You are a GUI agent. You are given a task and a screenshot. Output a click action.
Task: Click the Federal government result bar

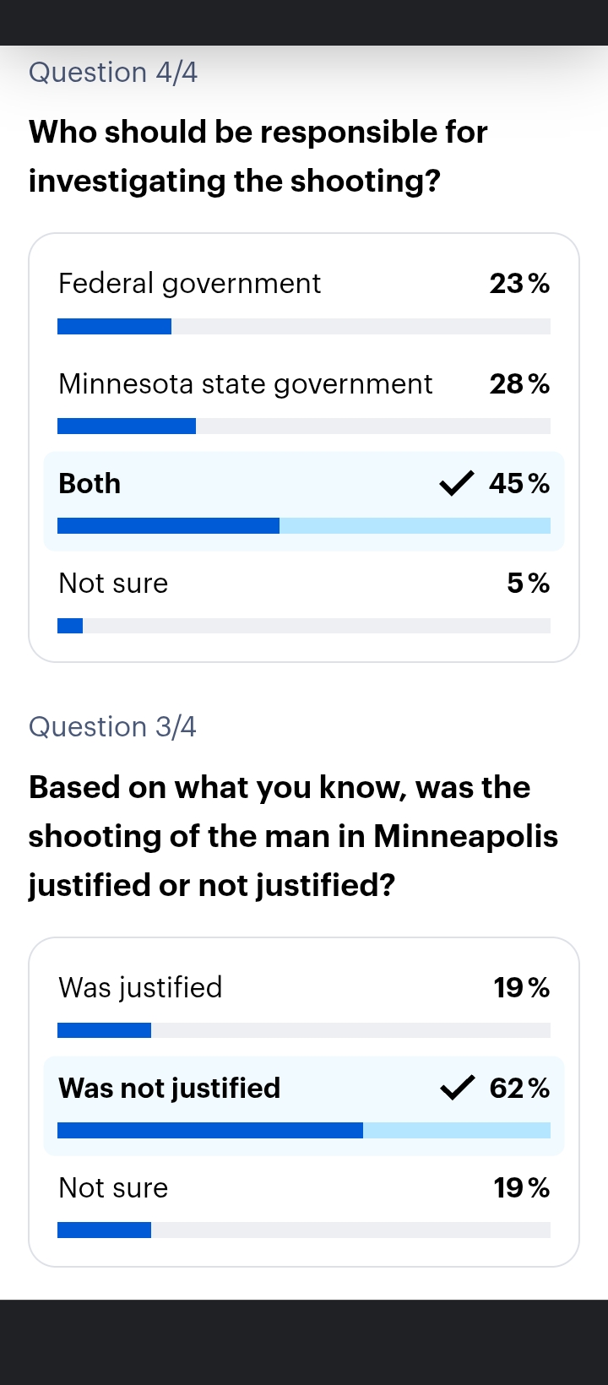pos(304,327)
